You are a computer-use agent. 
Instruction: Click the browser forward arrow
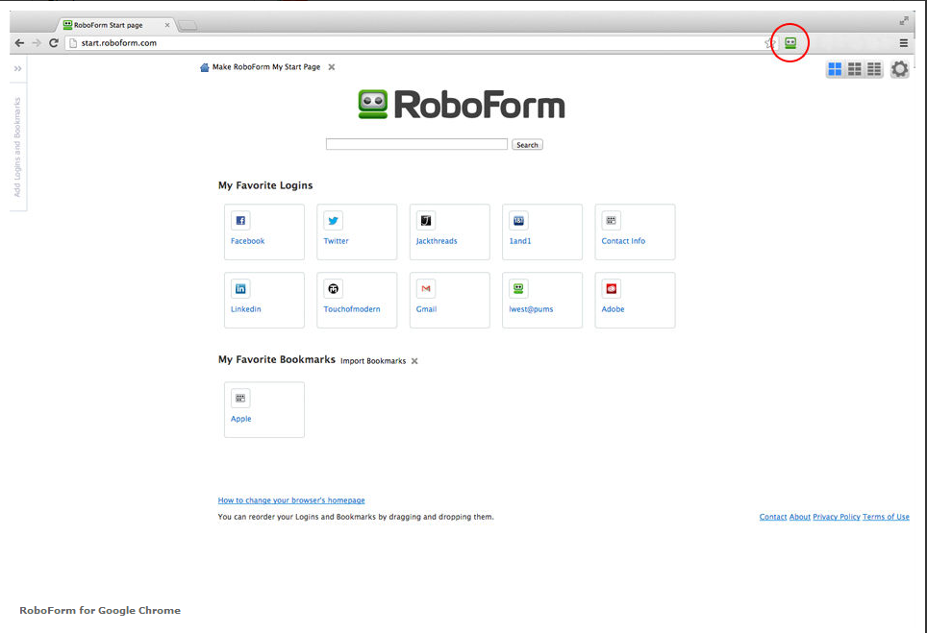[37, 42]
